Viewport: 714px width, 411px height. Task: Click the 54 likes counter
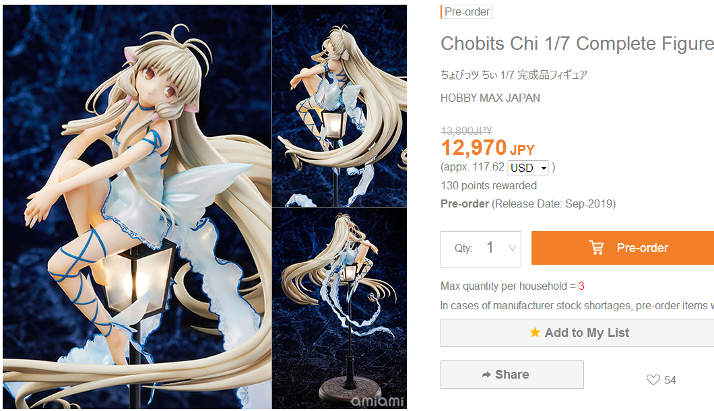tap(670, 380)
